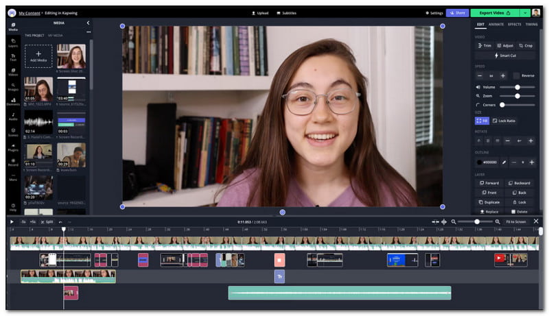Adjust the Volume slider
The height and width of the screenshot is (316, 549).
point(517,87)
